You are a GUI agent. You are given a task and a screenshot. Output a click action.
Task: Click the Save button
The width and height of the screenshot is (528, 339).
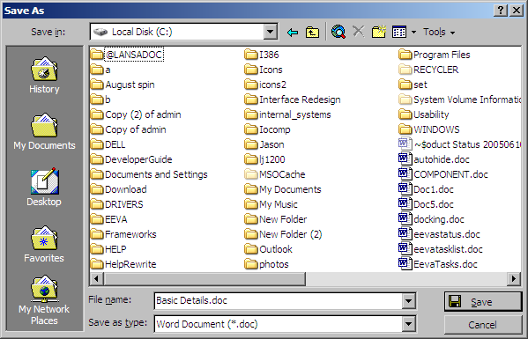[483, 302]
